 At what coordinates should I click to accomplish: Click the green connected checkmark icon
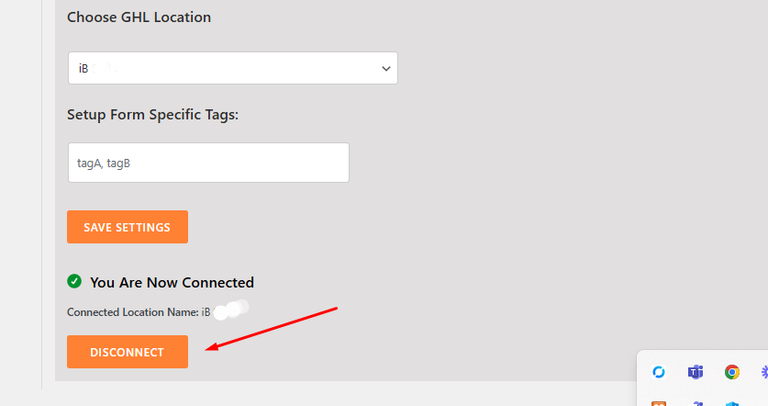(74, 281)
